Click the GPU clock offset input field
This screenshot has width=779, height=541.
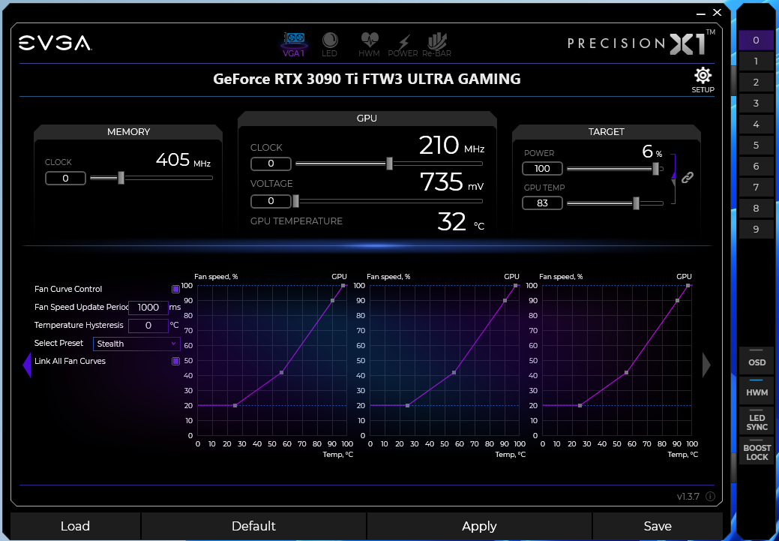(271, 164)
